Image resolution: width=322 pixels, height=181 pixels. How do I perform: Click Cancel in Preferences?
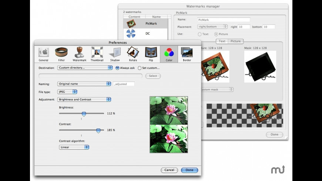coord(169,170)
